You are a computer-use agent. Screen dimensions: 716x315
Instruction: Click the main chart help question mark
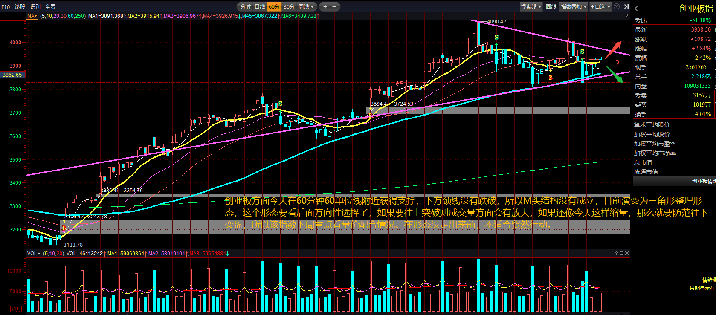pos(626,16)
